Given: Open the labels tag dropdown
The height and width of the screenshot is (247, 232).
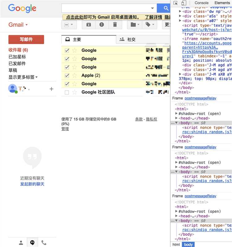Looking at the screenshot, I should [x=150, y=24].
